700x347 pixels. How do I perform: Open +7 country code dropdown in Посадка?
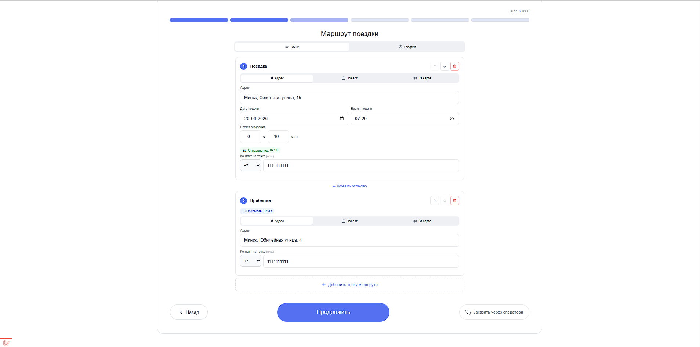pyautogui.click(x=251, y=166)
